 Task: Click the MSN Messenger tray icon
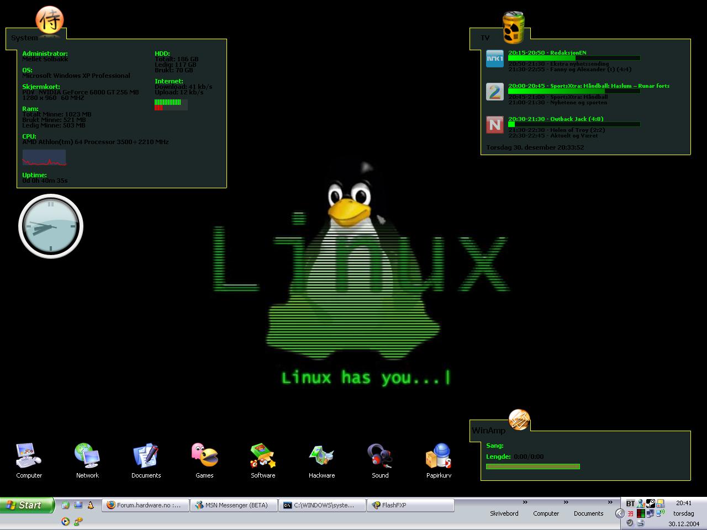pyautogui.click(x=641, y=503)
